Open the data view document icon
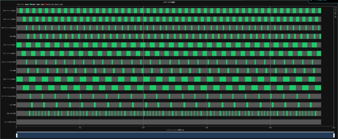Image resolution: width=338 pixels, height=139 pixels. coord(335,13)
